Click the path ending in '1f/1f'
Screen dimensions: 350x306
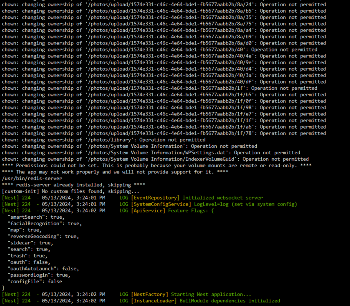click(171, 121)
